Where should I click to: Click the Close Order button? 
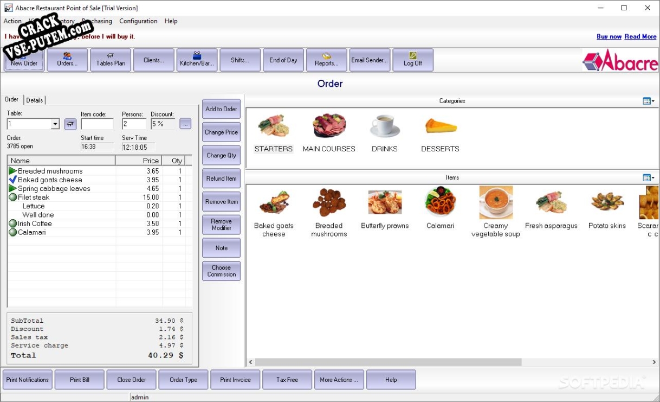[132, 380]
